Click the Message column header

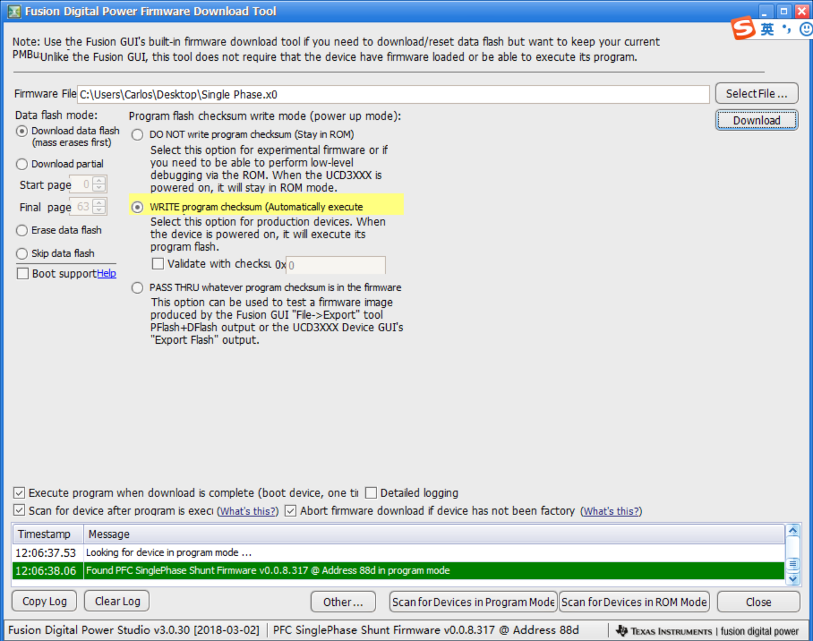[x=434, y=534]
